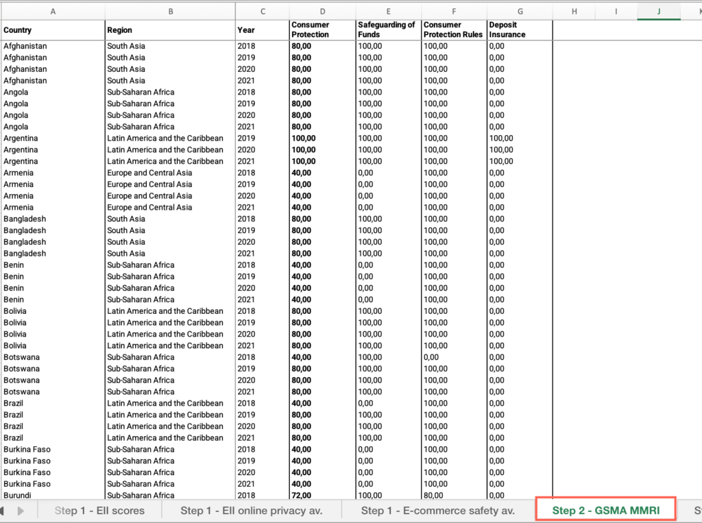
Task: Select the Step 2 - GSMA MMRI tab
Action: coord(606,511)
